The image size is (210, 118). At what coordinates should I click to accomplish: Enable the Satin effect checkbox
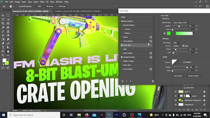pyautogui.click(x=122, y=49)
